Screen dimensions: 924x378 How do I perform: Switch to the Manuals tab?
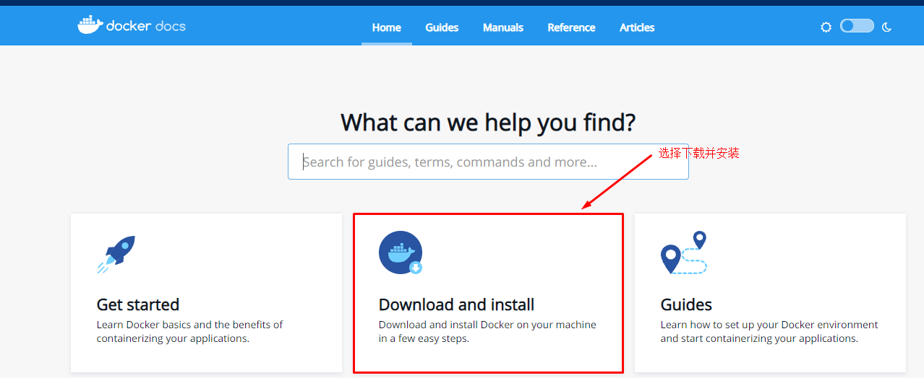(x=503, y=27)
